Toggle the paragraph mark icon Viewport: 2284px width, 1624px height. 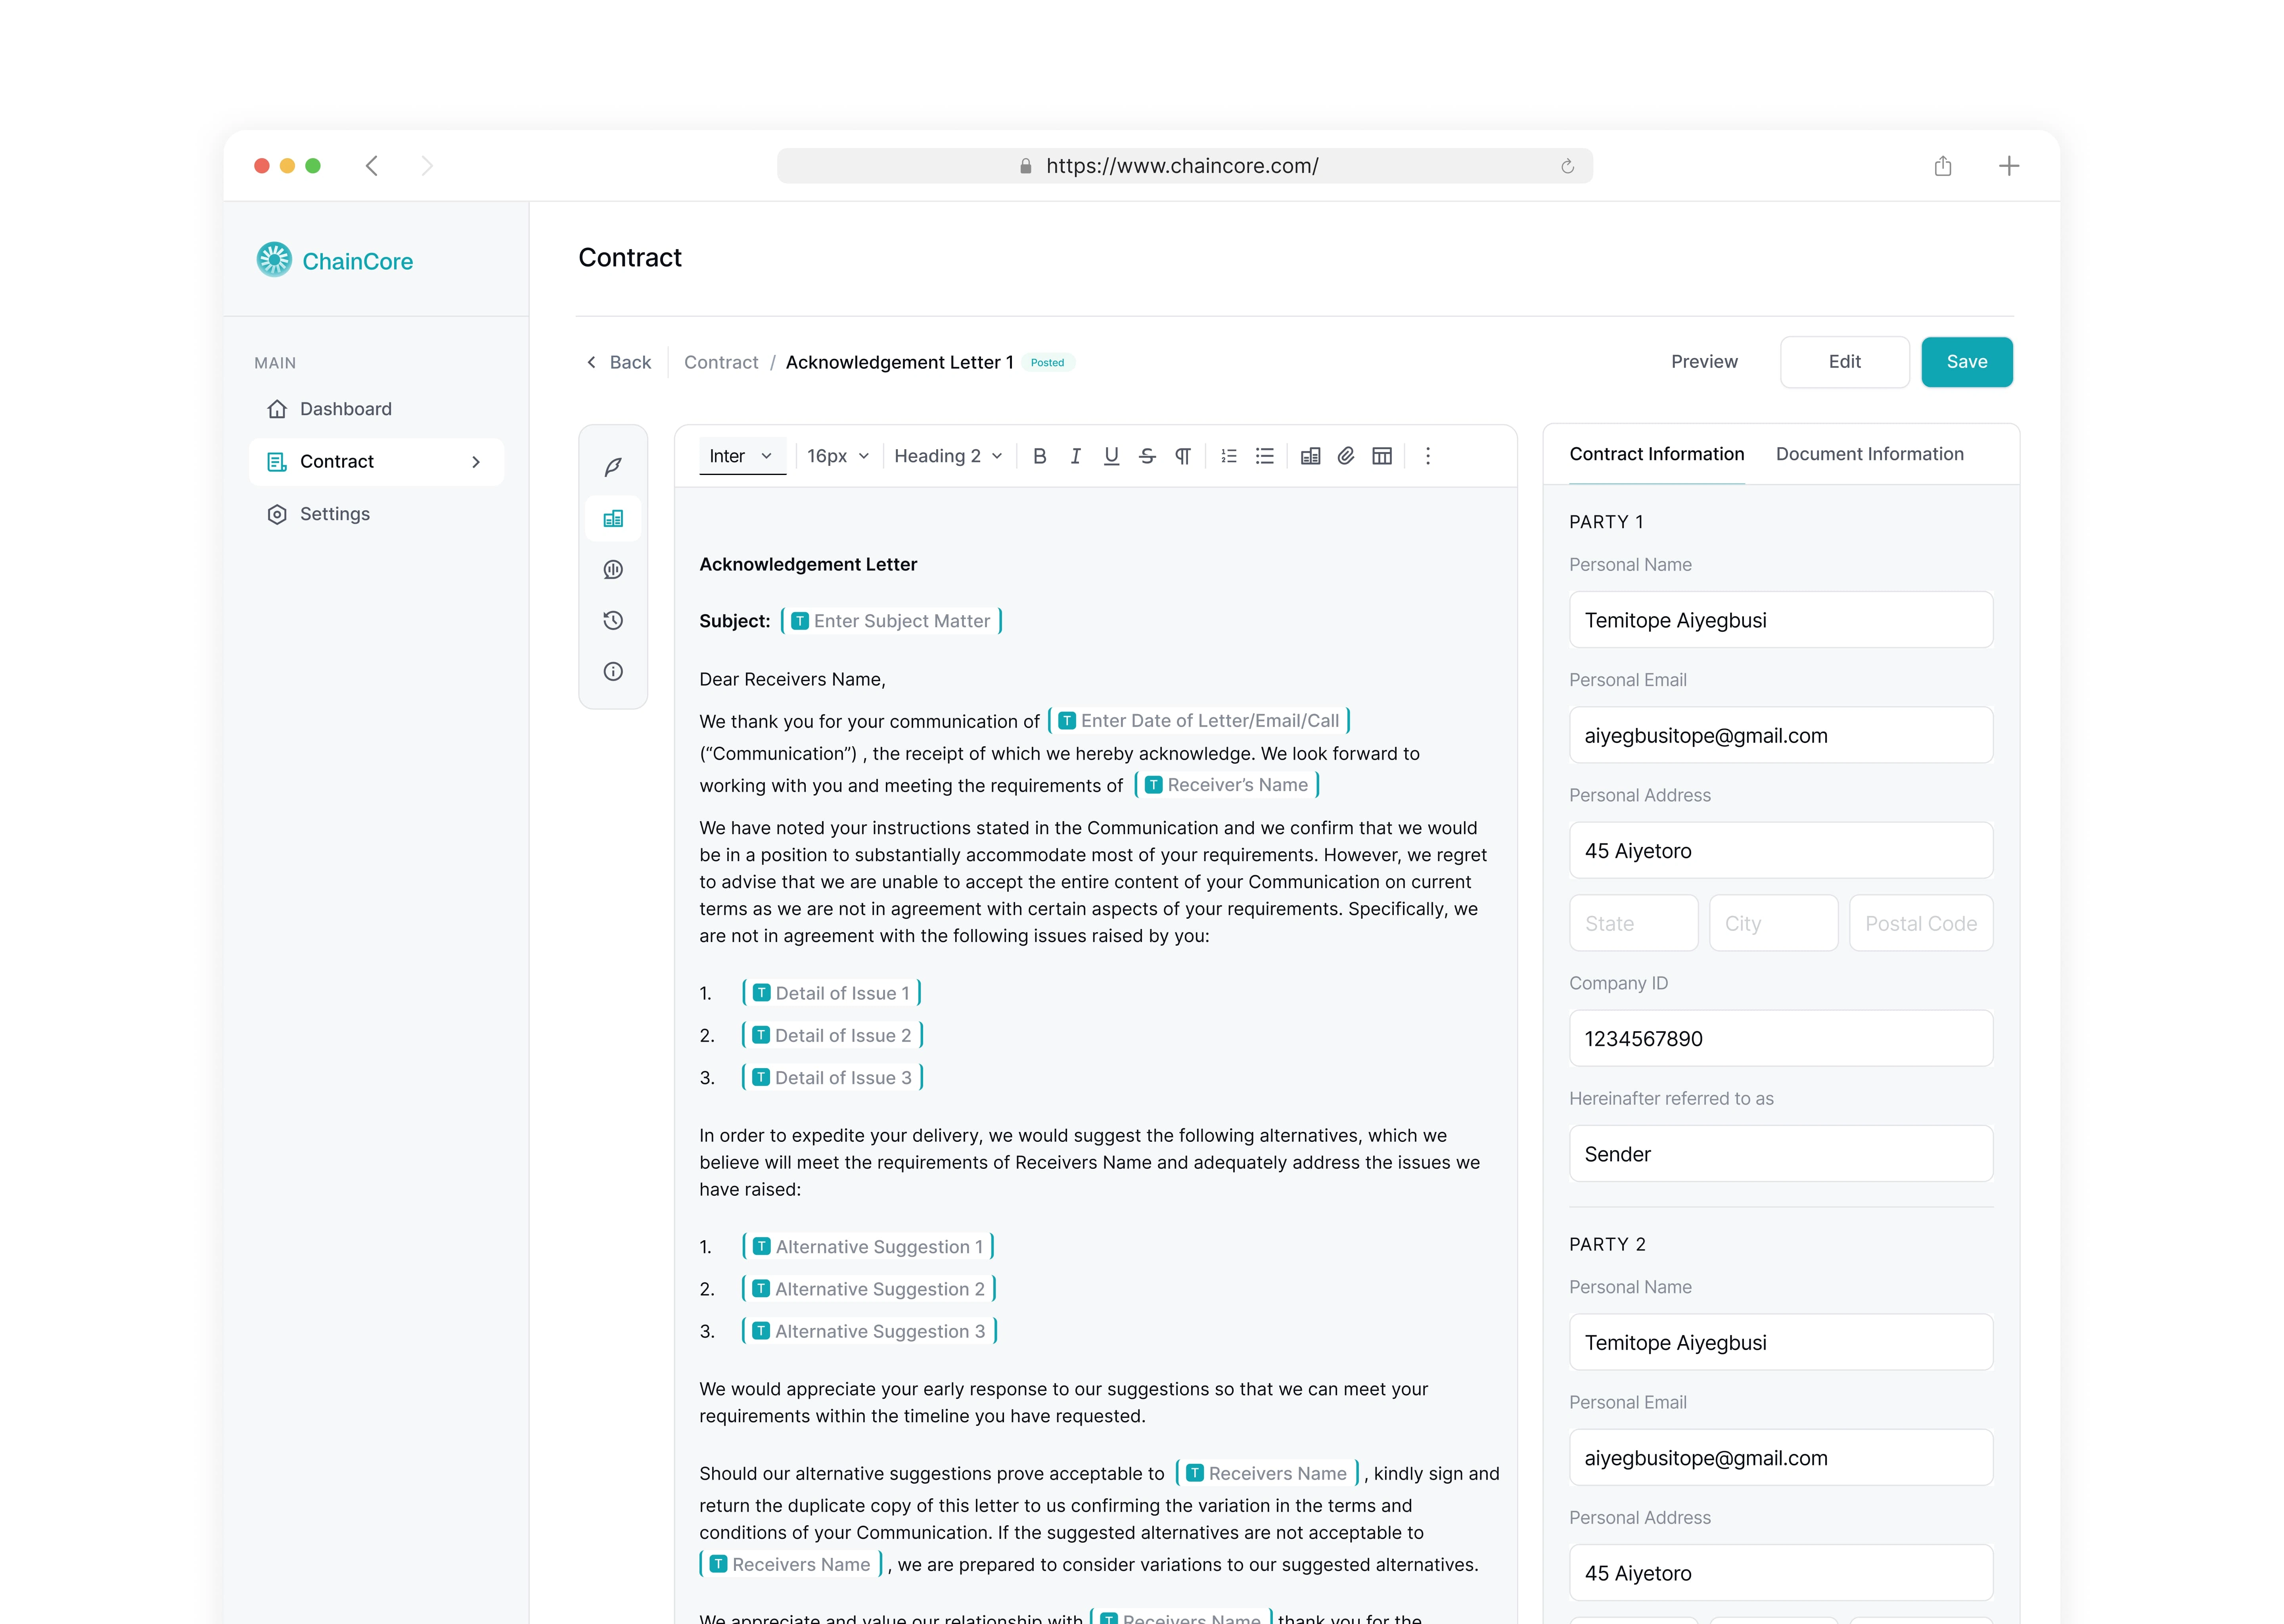pyautogui.click(x=1182, y=457)
